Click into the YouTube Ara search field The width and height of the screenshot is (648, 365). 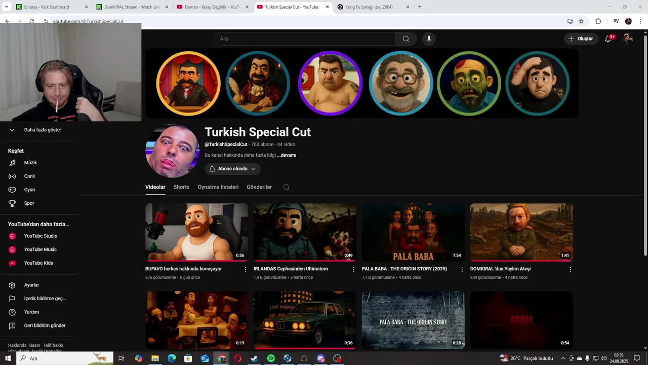pos(305,39)
